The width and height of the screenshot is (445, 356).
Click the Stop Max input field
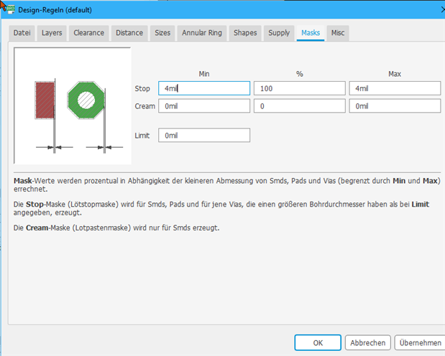click(395, 88)
